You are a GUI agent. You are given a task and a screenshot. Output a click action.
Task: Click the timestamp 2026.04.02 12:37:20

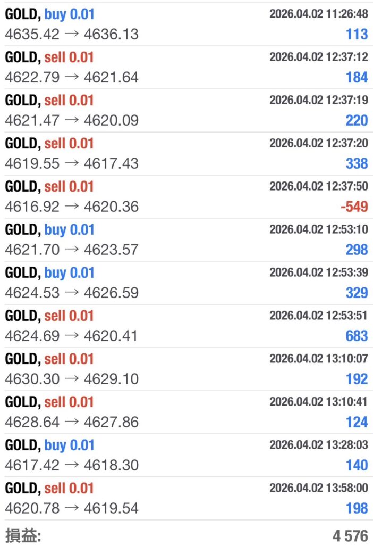click(x=318, y=144)
